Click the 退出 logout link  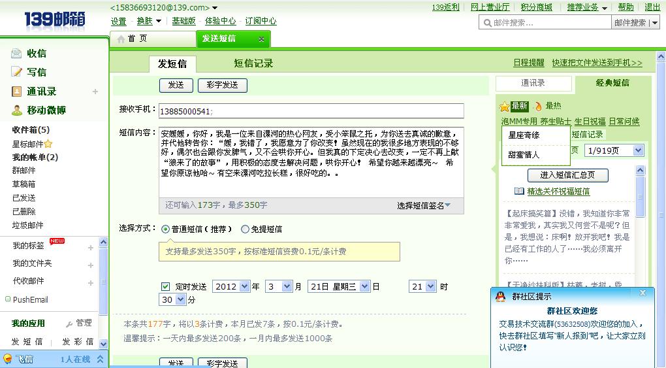coord(652,7)
